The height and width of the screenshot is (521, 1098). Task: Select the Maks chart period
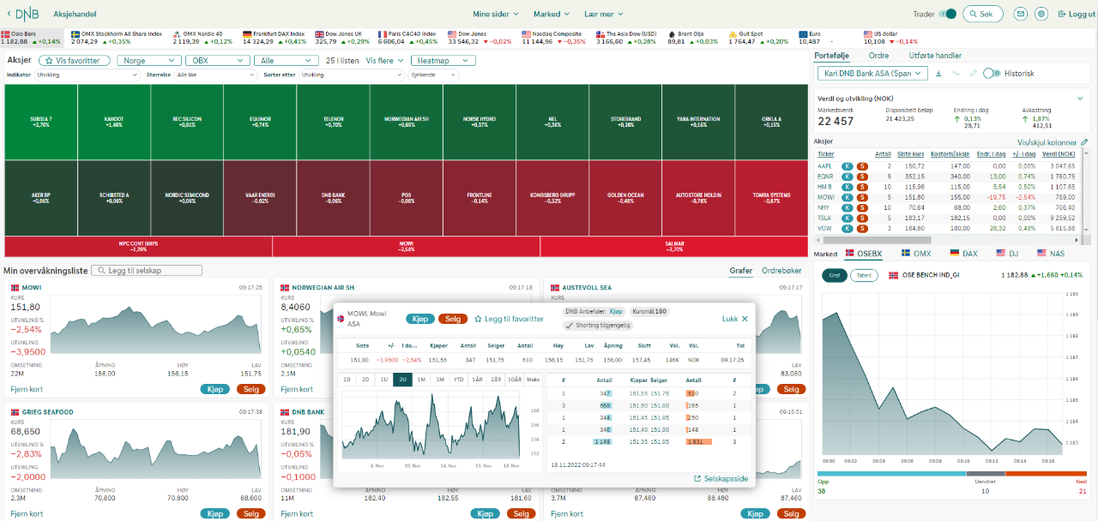533,379
